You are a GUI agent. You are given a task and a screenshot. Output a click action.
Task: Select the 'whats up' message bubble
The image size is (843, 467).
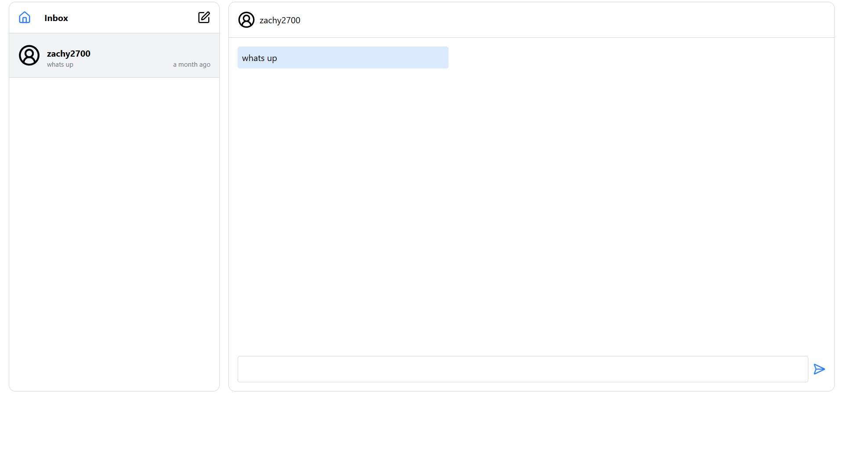click(343, 57)
